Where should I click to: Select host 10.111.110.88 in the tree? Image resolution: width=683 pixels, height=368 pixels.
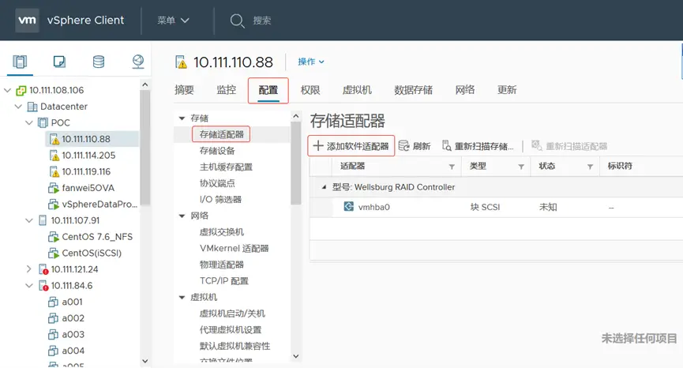86,139
